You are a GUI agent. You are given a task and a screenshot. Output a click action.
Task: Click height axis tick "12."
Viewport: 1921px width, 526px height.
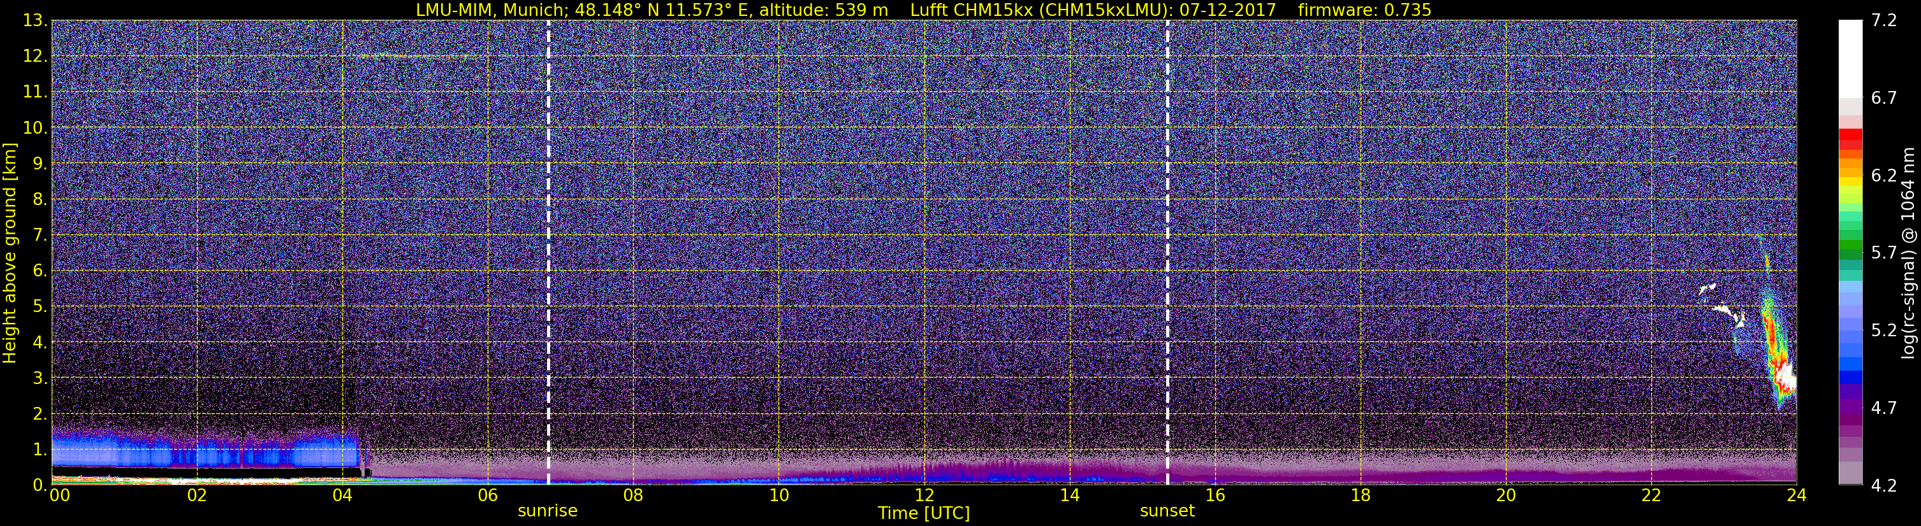coord(35,57)
